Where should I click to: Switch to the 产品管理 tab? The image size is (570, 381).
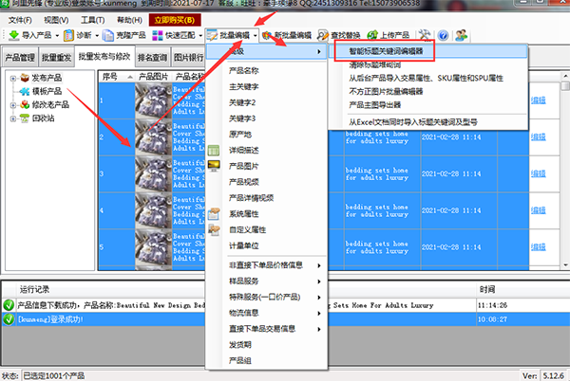pos(20,57)
